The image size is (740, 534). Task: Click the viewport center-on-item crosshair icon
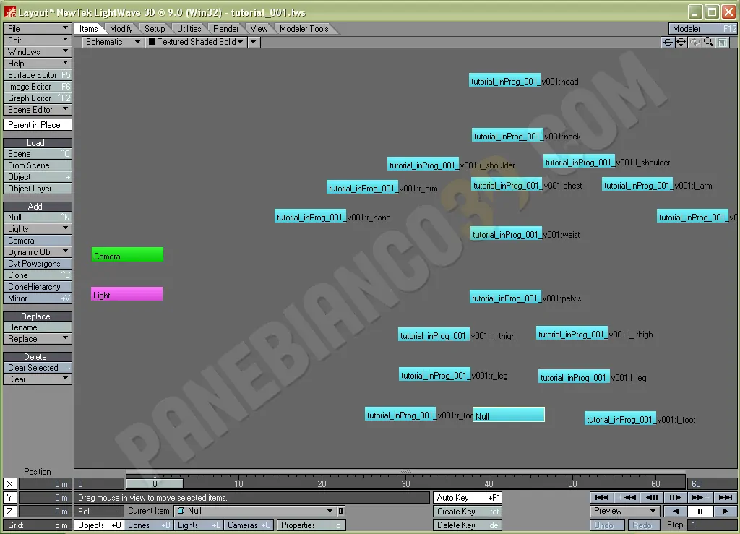pos(668,42)
